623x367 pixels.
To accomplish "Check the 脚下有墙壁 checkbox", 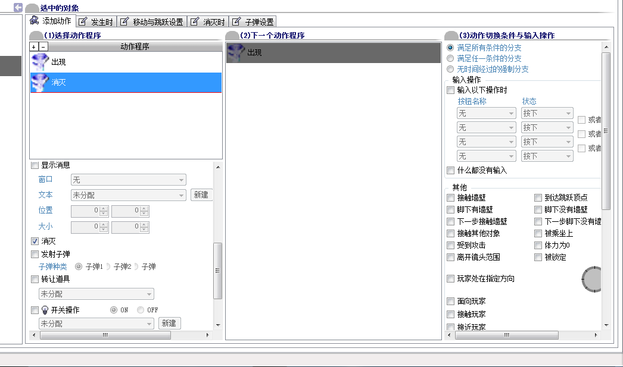I will coord(450,209).
